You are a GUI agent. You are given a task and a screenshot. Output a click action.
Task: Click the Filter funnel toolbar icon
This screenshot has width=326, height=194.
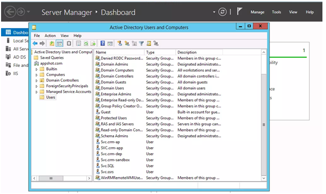coord(141,44)
